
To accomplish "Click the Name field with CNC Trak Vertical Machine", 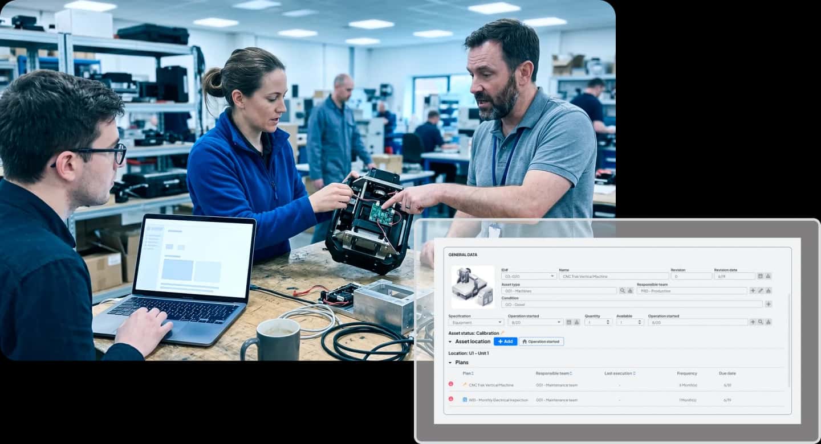I will [614, 276].
